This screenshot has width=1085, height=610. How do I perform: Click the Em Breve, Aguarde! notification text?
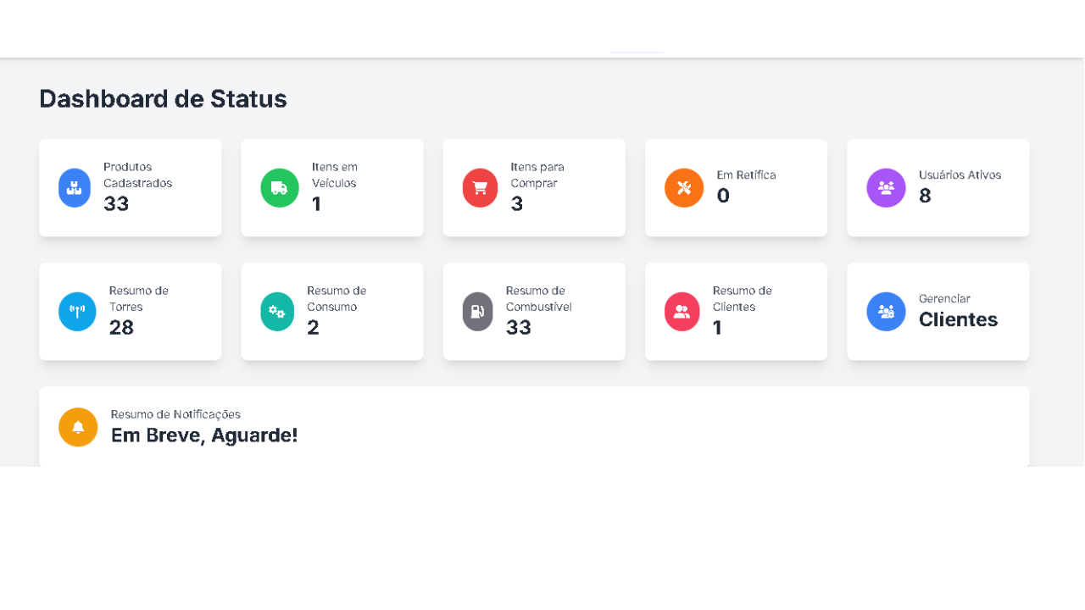point(204,435)
